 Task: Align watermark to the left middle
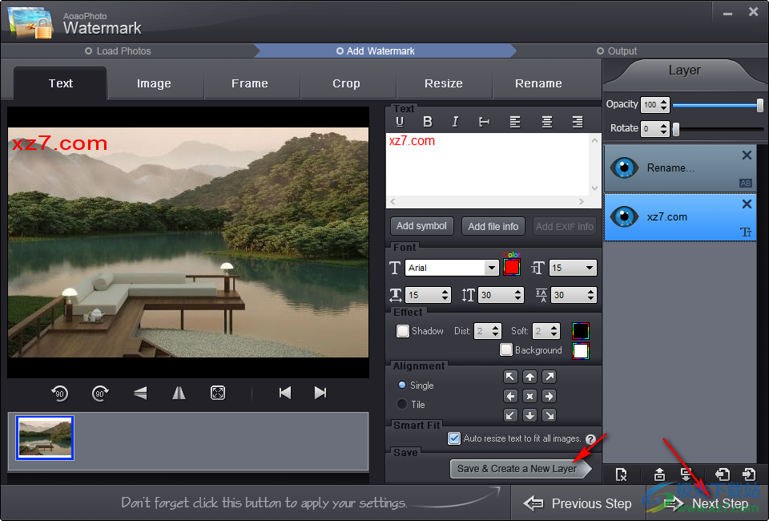(x=510, y=396)
